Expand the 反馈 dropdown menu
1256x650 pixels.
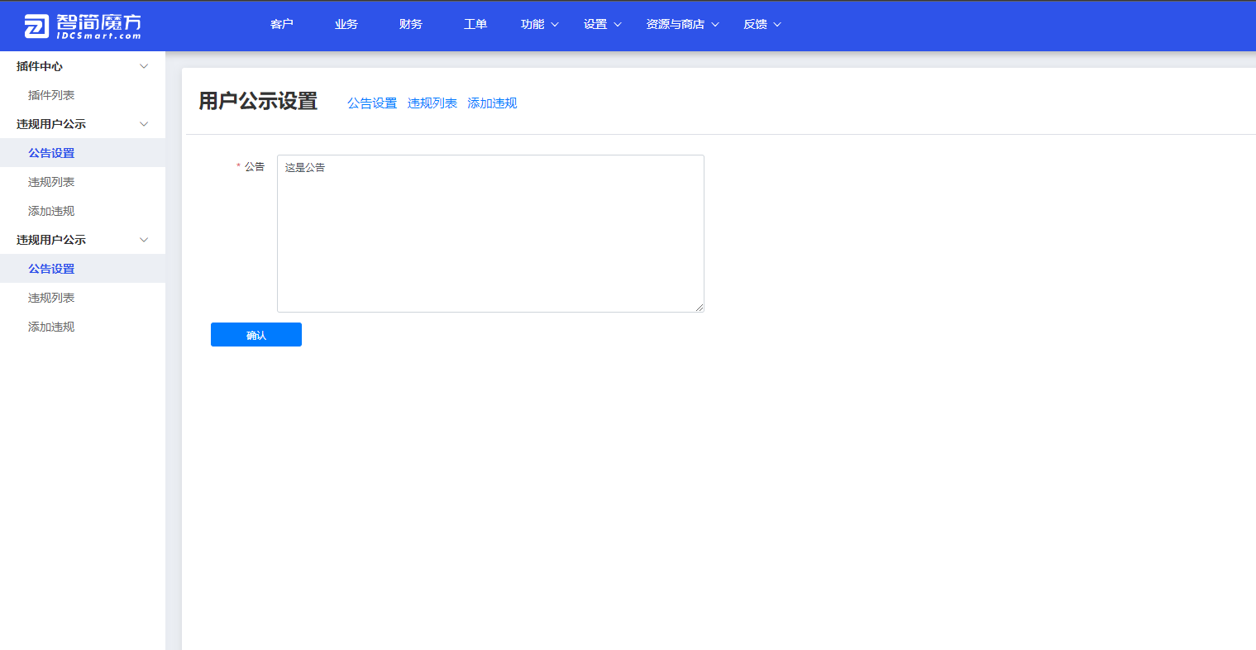click(x=762, y=24)
